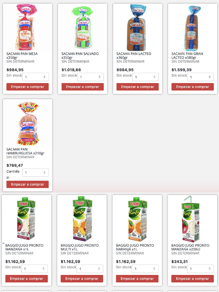View the Baggio Pronto Multifruta carton image
Image resolution: width=219 pixels, height=292 pixels.
point(82,218)
